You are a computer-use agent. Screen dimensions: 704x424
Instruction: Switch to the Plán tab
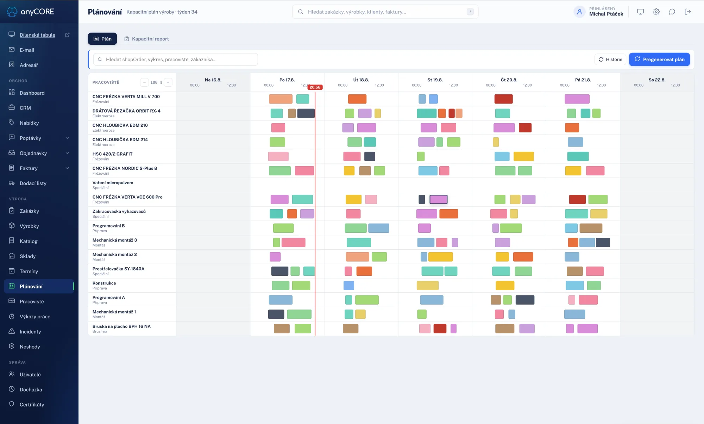(102, 39)
